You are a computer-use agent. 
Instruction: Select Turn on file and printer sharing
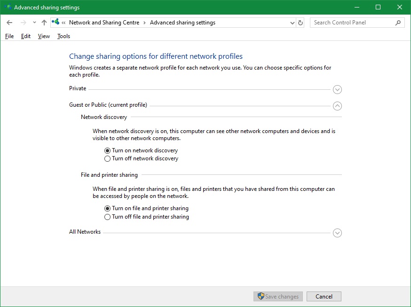(146, 209)
